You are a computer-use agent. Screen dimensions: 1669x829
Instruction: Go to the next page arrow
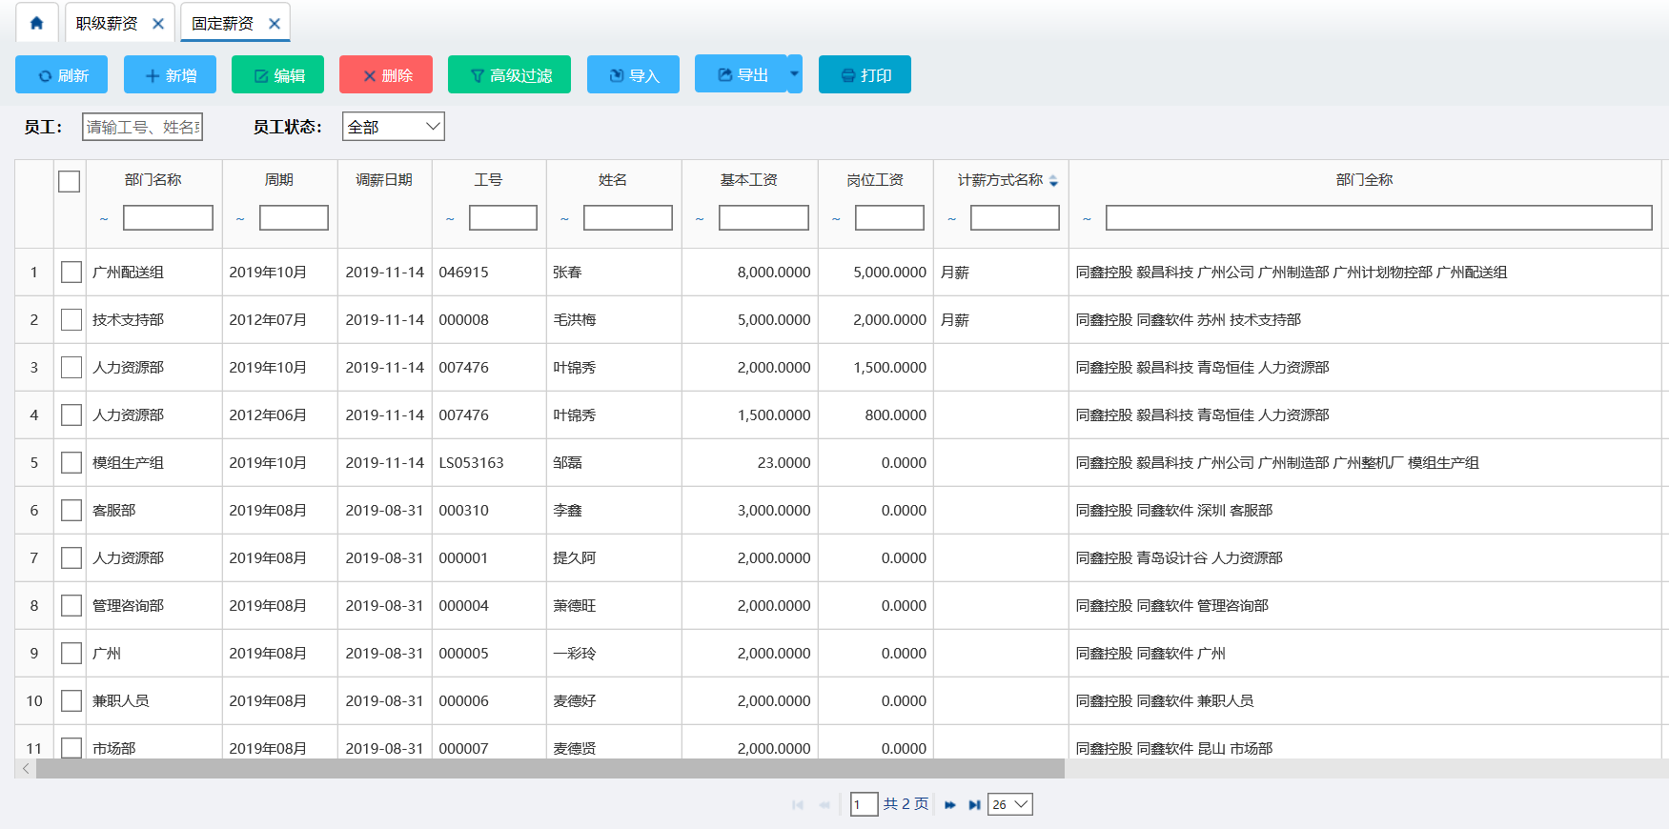pos(950,805)
